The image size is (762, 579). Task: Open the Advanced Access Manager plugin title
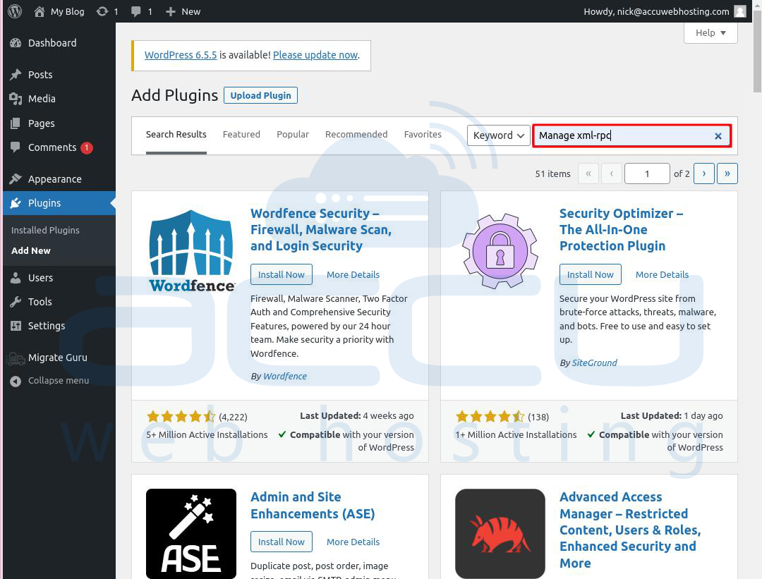630,530
